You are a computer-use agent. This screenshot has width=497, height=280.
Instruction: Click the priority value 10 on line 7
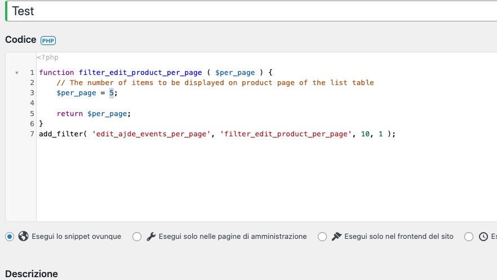click(x=365, y=134)
